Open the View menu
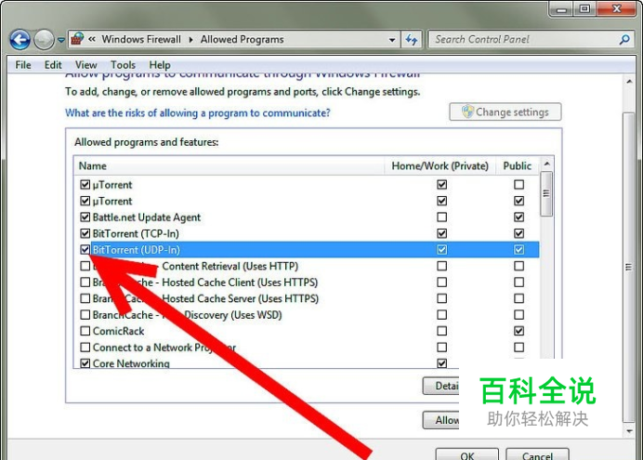 point(85,65)
